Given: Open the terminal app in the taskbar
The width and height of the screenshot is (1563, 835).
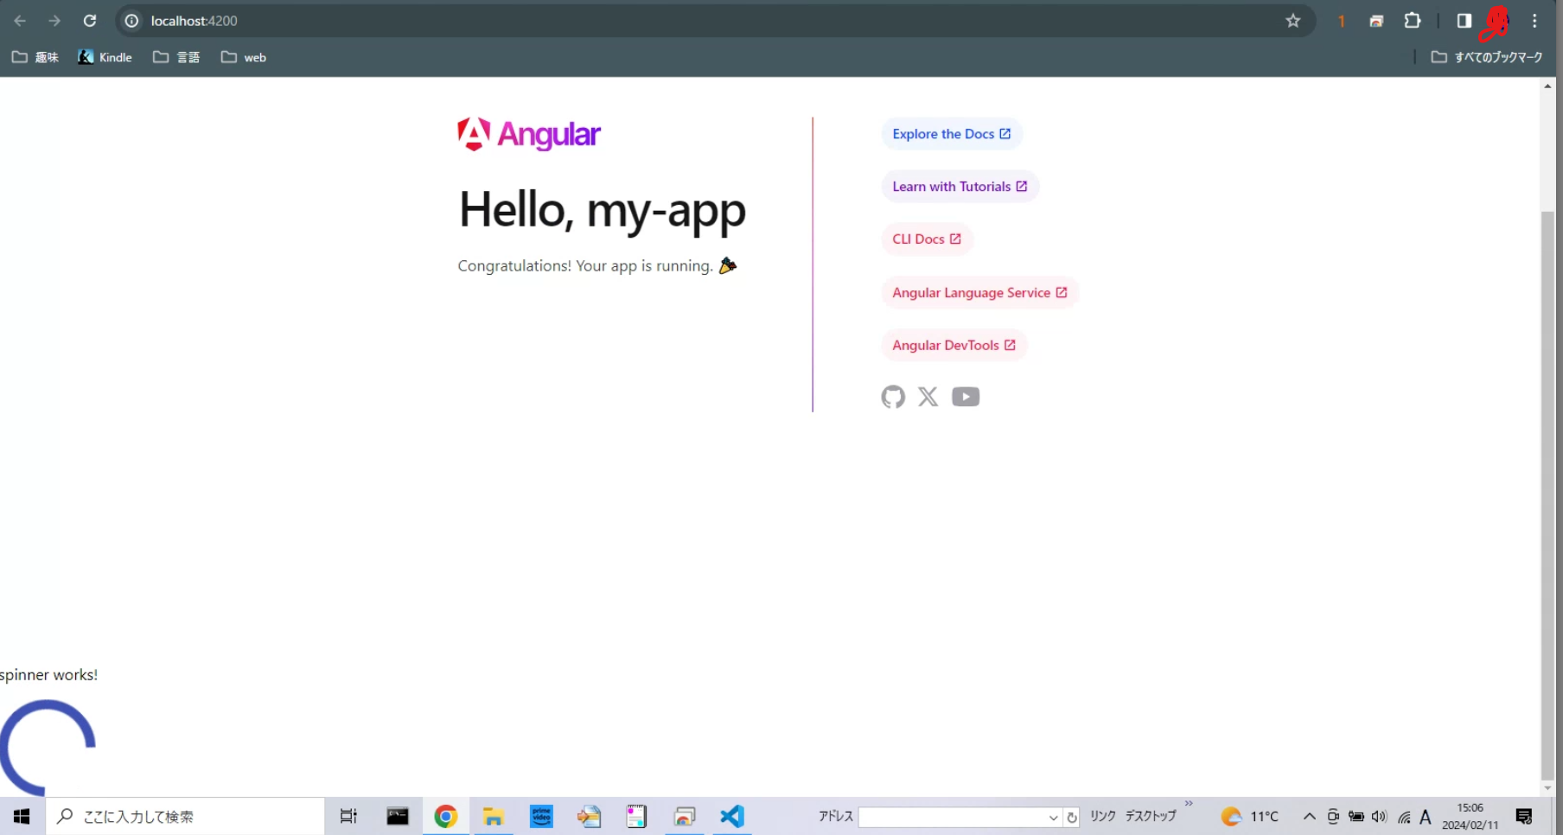Looking at the screenshot, I should (398, 817).
